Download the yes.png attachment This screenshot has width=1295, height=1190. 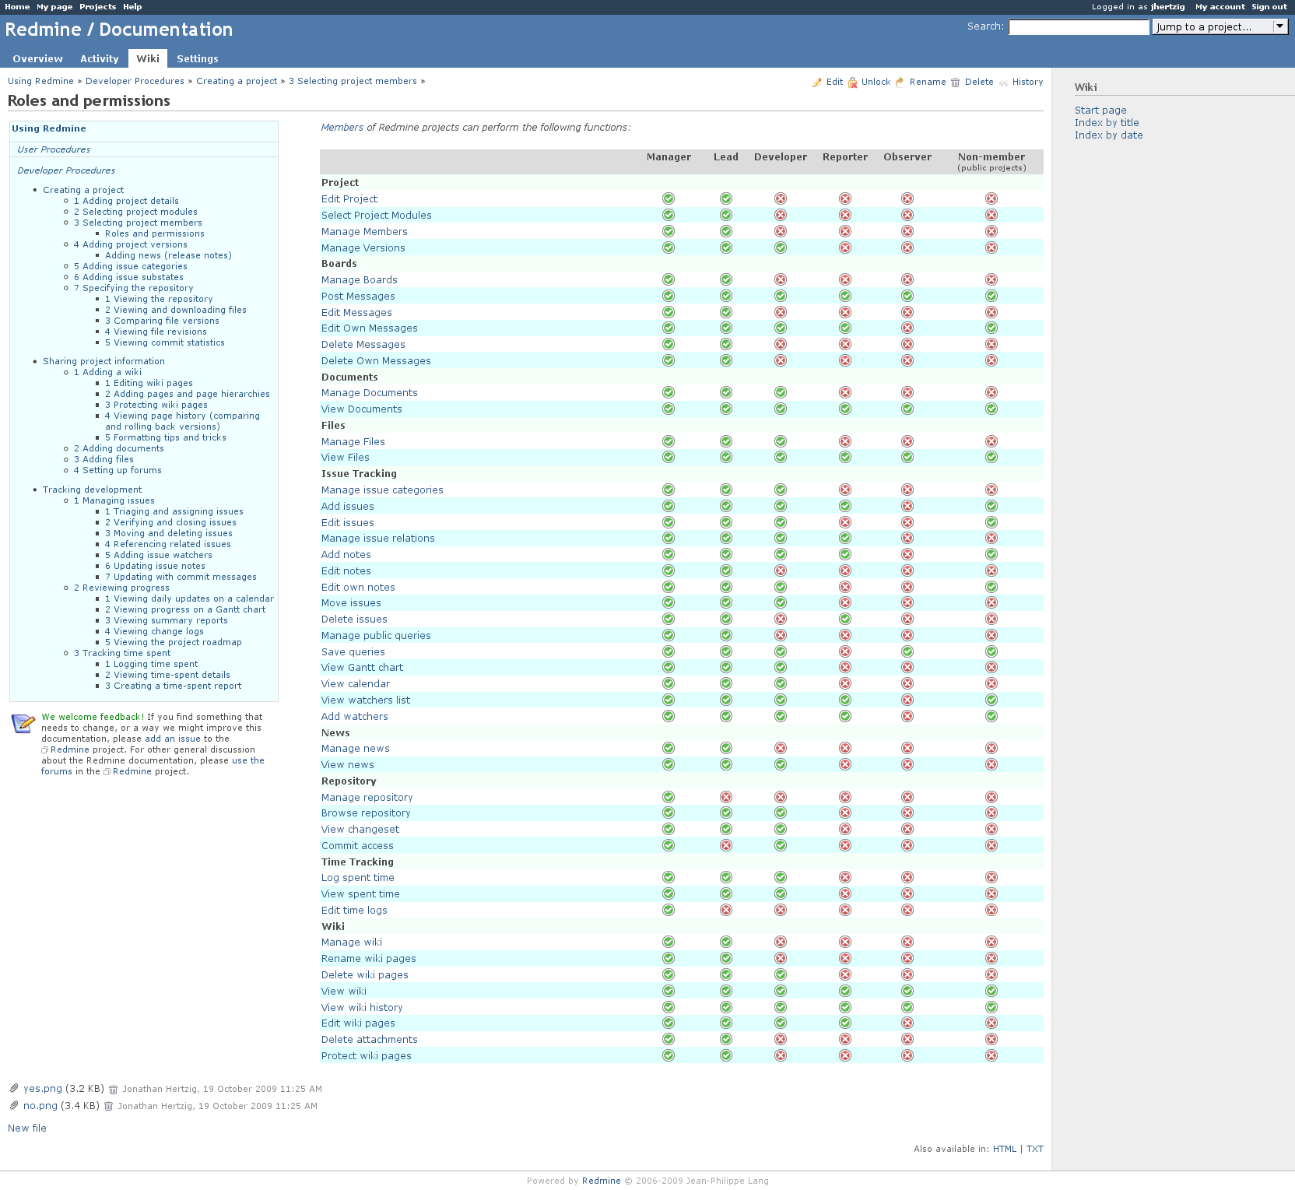click(43, 1089)
